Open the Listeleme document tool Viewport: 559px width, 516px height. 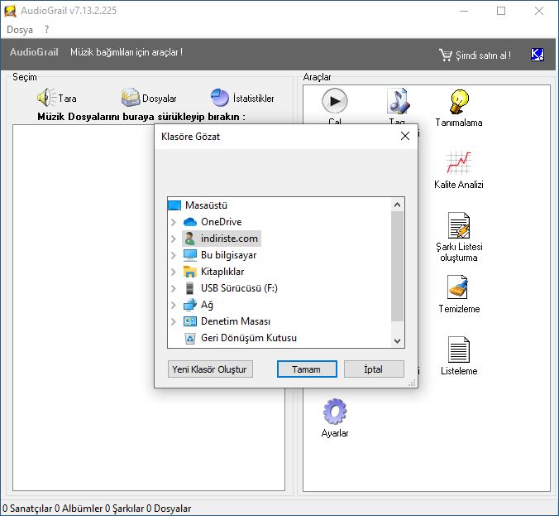pyautogui.click(x=458, y=350)
